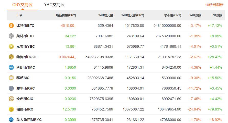Switch to the YBC交易区 tab

coord(55,5)
